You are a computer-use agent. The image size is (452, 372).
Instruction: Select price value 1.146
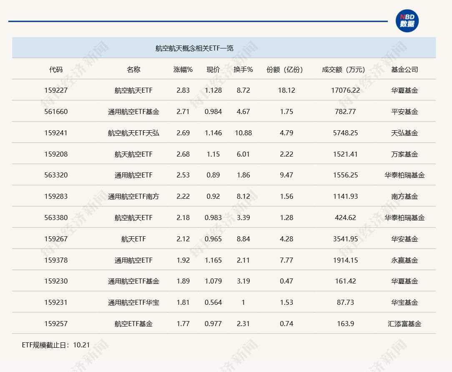213,133
